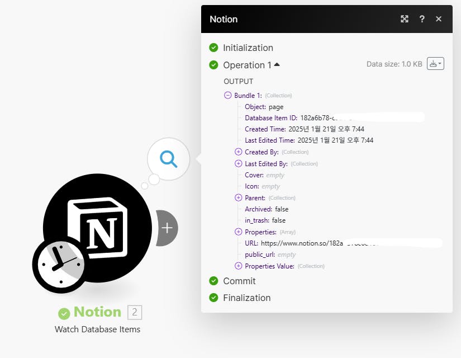This screenshot has height=358, width=461.
Task: Open the Notion module circle icon
Action: [97, 228]
